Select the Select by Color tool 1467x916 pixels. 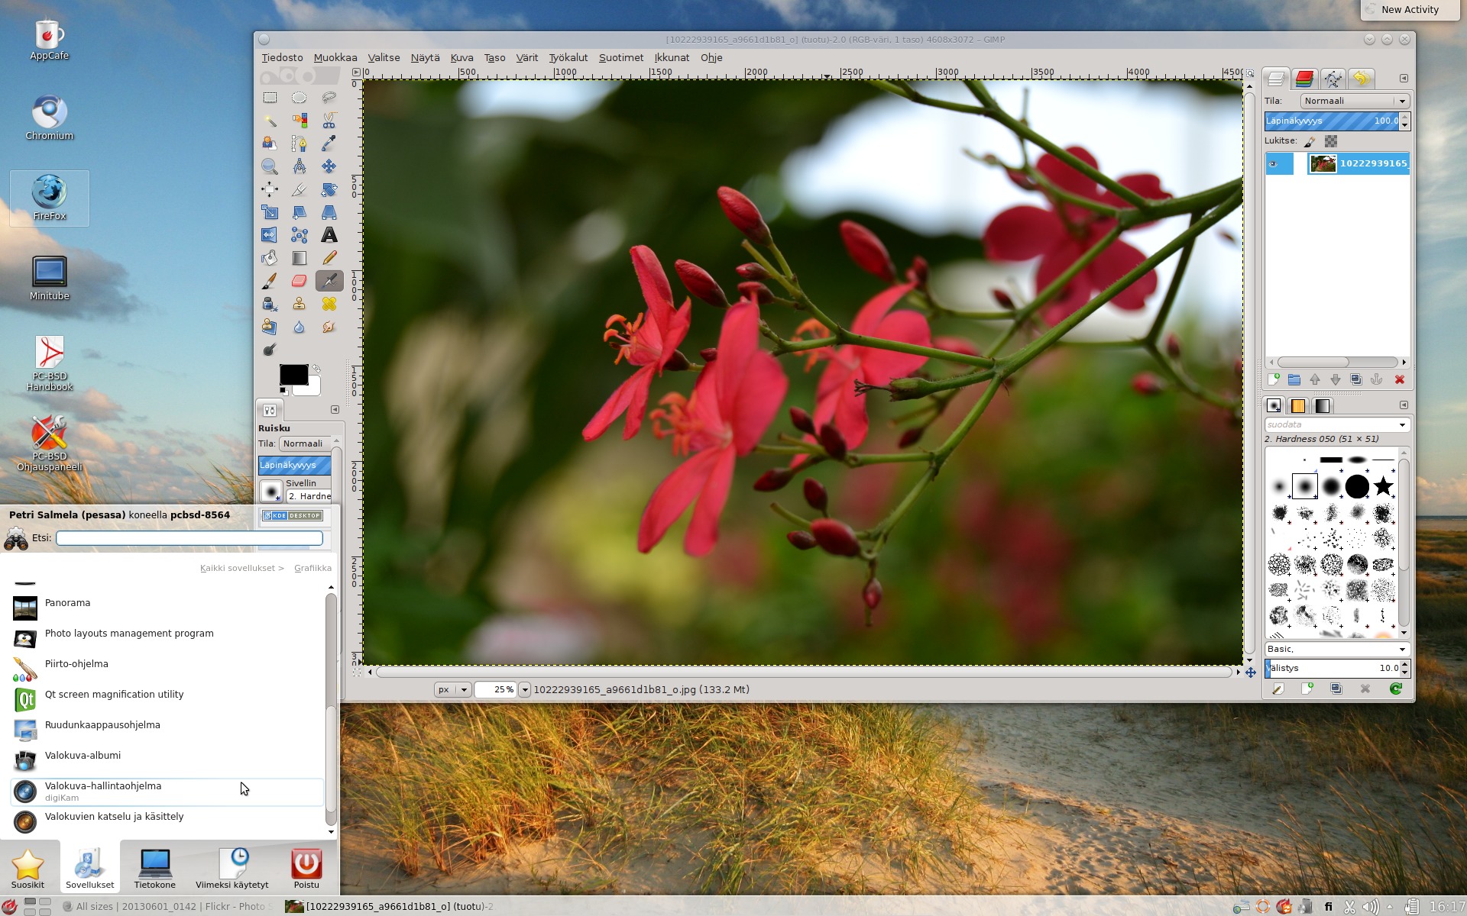coord(299,121)
